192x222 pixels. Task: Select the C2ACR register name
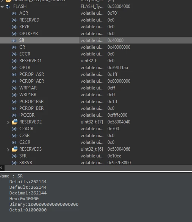[27, 129]
